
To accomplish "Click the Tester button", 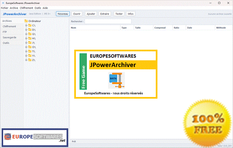I will coord(119,14).
